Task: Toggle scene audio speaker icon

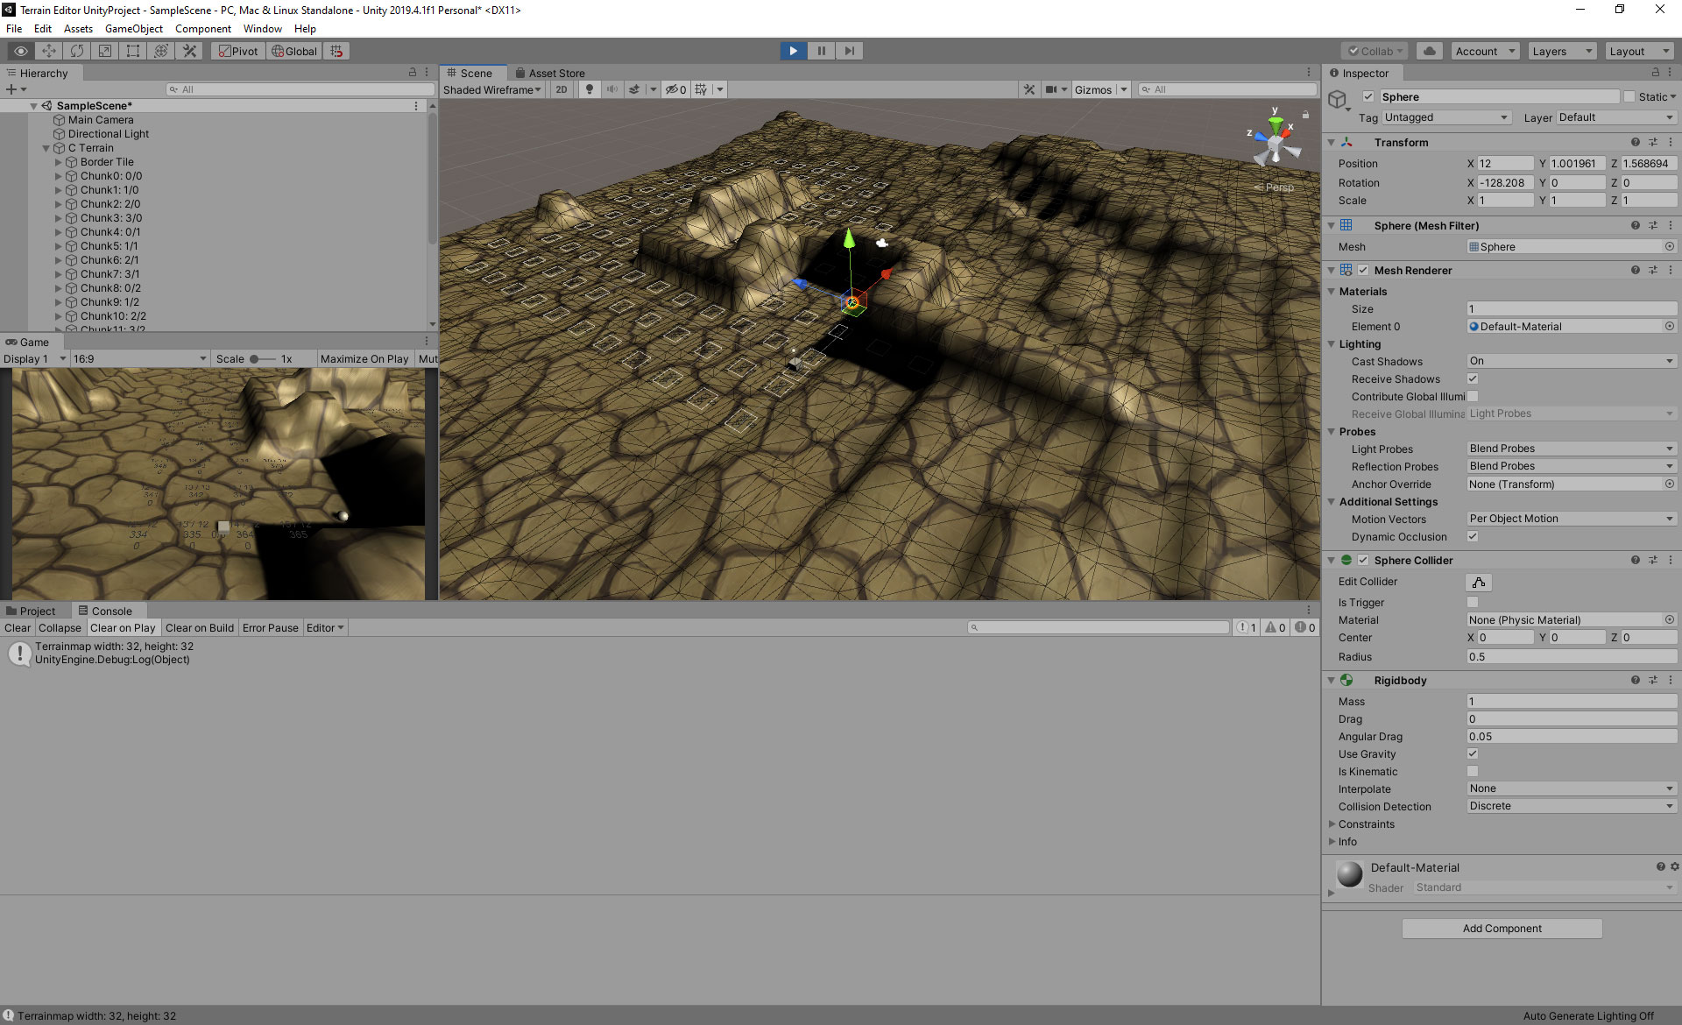Action: [x=611, y=89]
